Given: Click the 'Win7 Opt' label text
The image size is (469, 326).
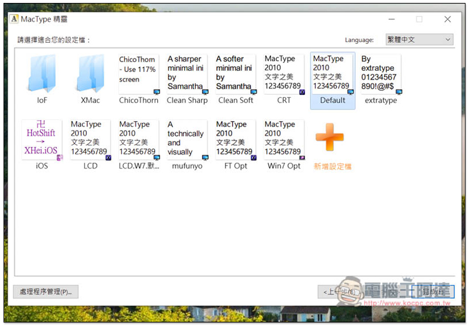Looking at the screenshot, I should tap(284, 166).
